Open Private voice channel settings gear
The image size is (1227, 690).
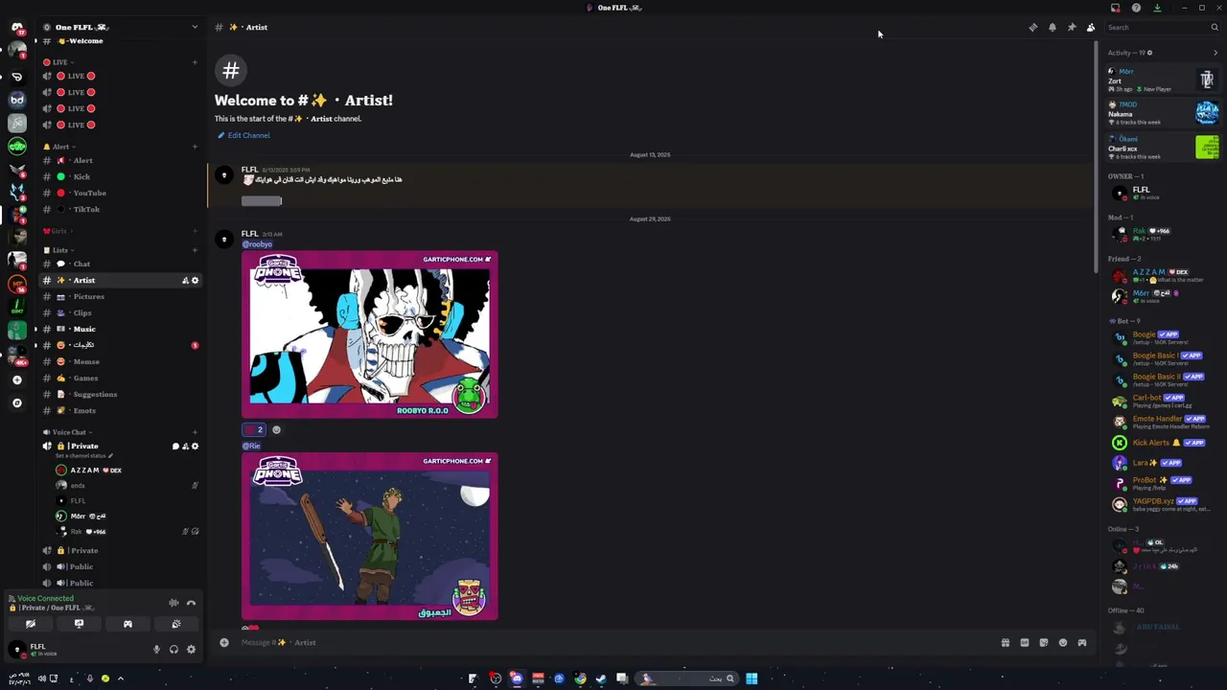(x=195, y=447)
